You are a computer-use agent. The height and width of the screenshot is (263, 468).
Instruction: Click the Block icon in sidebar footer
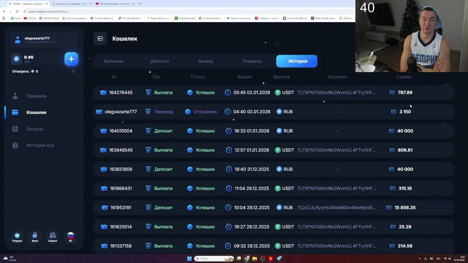pos(35,237)
